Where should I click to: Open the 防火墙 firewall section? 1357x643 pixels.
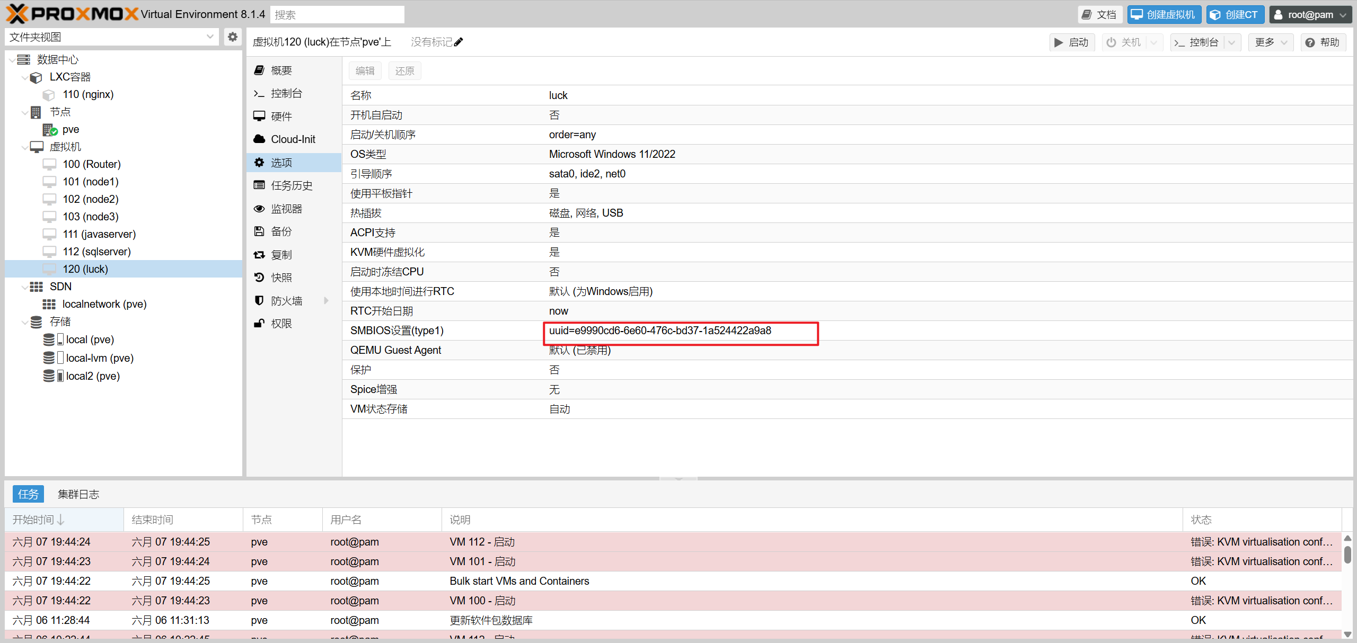tap(286, 301)
